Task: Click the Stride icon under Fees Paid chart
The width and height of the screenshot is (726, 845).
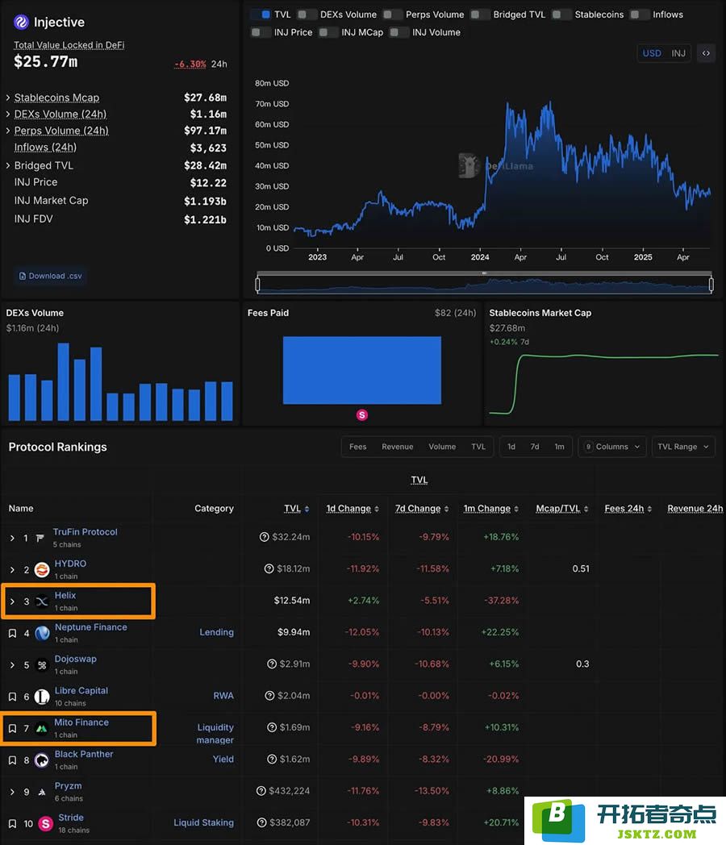Action: 362,414
